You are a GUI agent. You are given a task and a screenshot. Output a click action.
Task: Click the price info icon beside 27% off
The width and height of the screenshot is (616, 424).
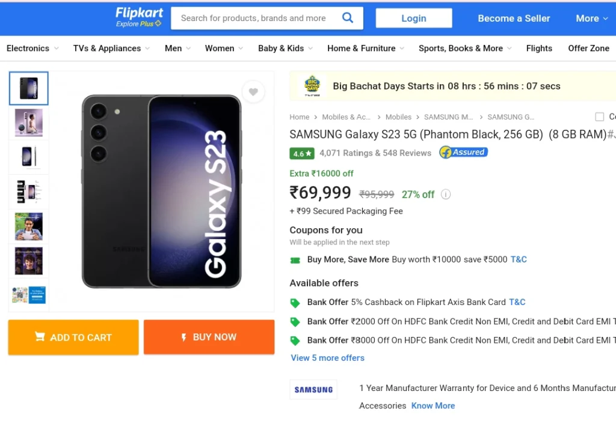pyautogui.click(x=446, y=194)
